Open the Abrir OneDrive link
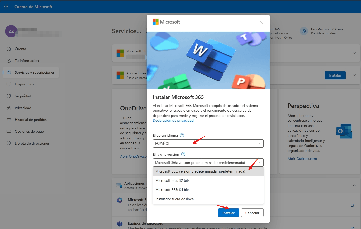The width and height of the screenshot is (361, 229). [133, 156]
